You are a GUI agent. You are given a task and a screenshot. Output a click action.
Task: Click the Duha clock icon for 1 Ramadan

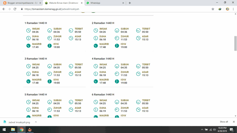pyautogui.click(x=28, y=38)
